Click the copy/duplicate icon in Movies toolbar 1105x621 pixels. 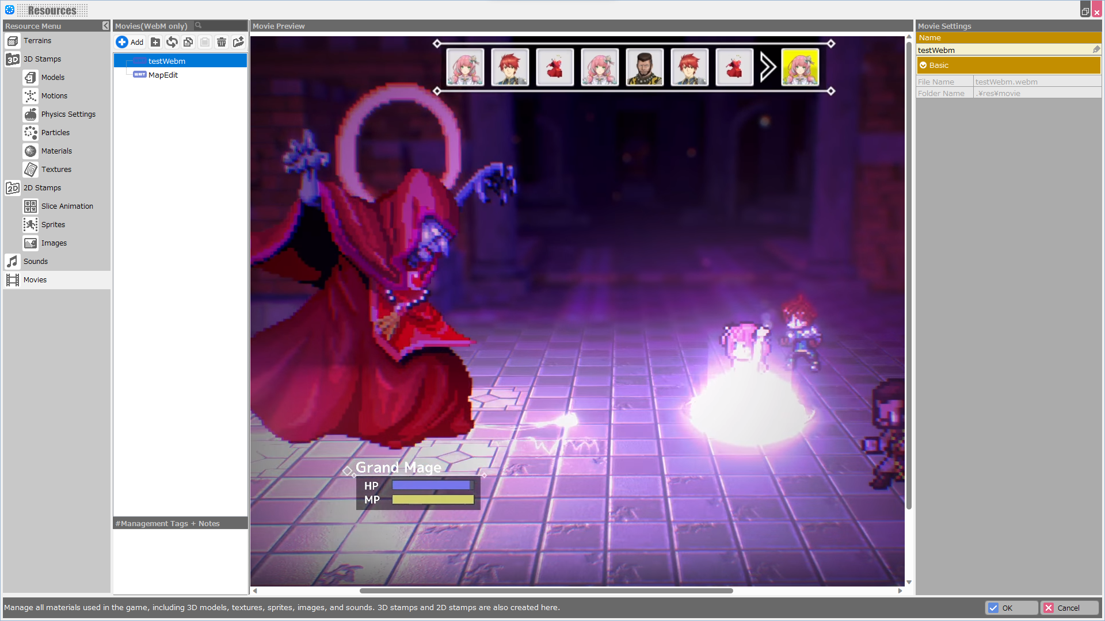point(188,42)
